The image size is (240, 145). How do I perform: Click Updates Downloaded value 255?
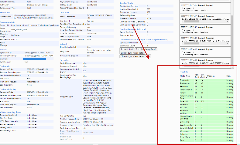[149, 9]
